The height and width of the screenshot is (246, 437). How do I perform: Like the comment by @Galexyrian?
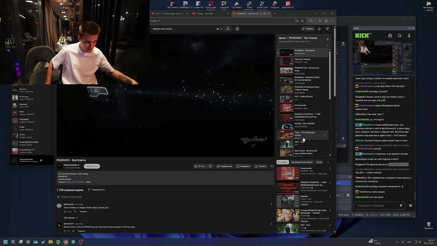click(x=65, y=211)
